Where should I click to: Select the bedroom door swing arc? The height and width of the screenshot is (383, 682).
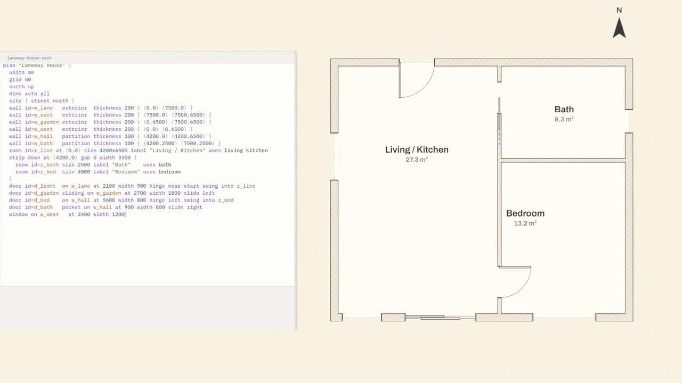tap(515, 282)
